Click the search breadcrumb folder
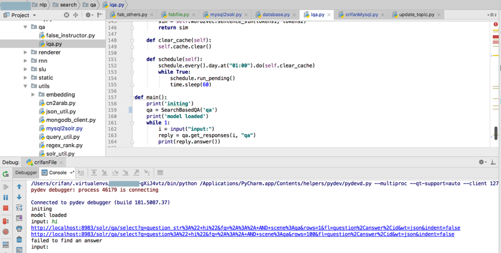Viewport: 501px width, 253px height. pyautogui.click(x=65, y=5)
